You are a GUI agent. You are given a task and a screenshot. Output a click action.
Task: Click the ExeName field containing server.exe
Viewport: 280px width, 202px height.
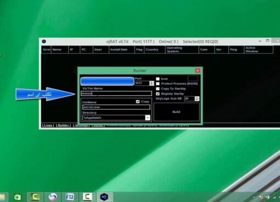click(116, 107)
